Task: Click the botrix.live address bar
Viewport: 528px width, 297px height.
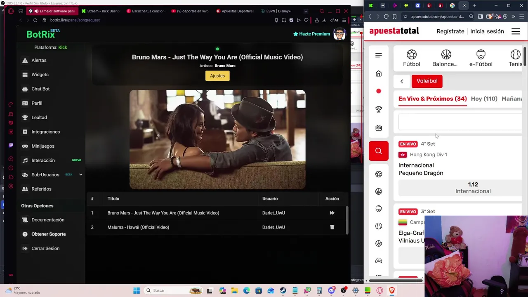Action: point(157,20)
